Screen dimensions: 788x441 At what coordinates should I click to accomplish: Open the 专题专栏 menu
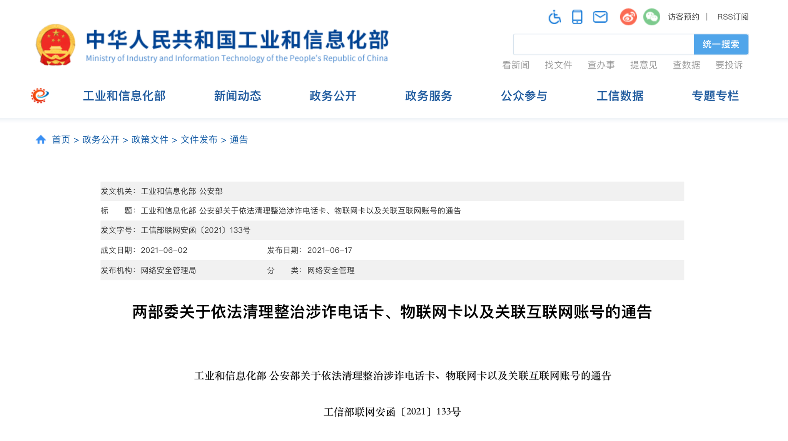pos(715,96)
